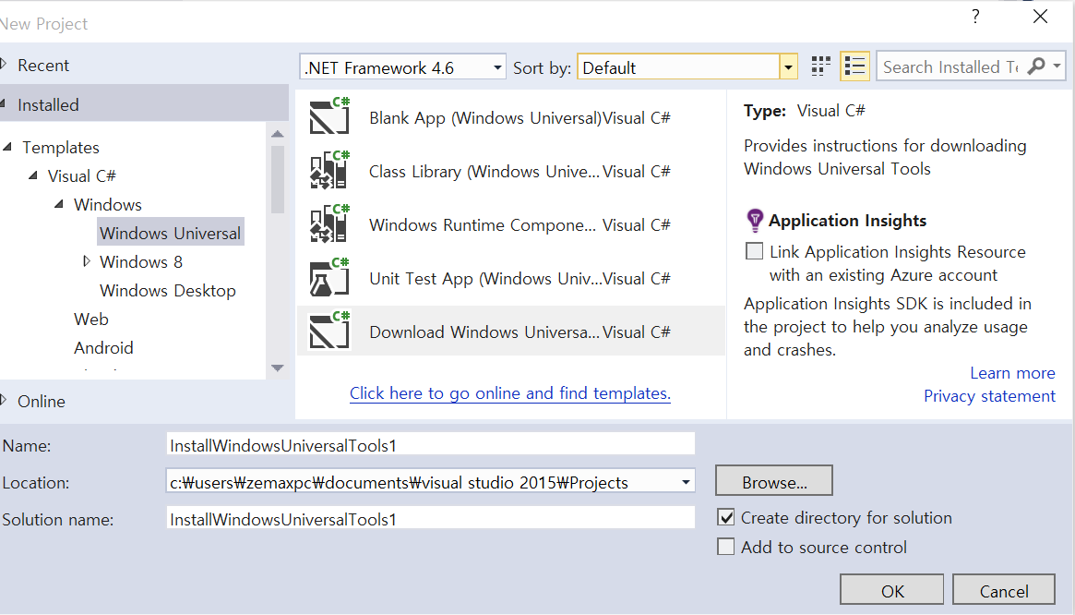Enable Add to source control

coord(725,547)
